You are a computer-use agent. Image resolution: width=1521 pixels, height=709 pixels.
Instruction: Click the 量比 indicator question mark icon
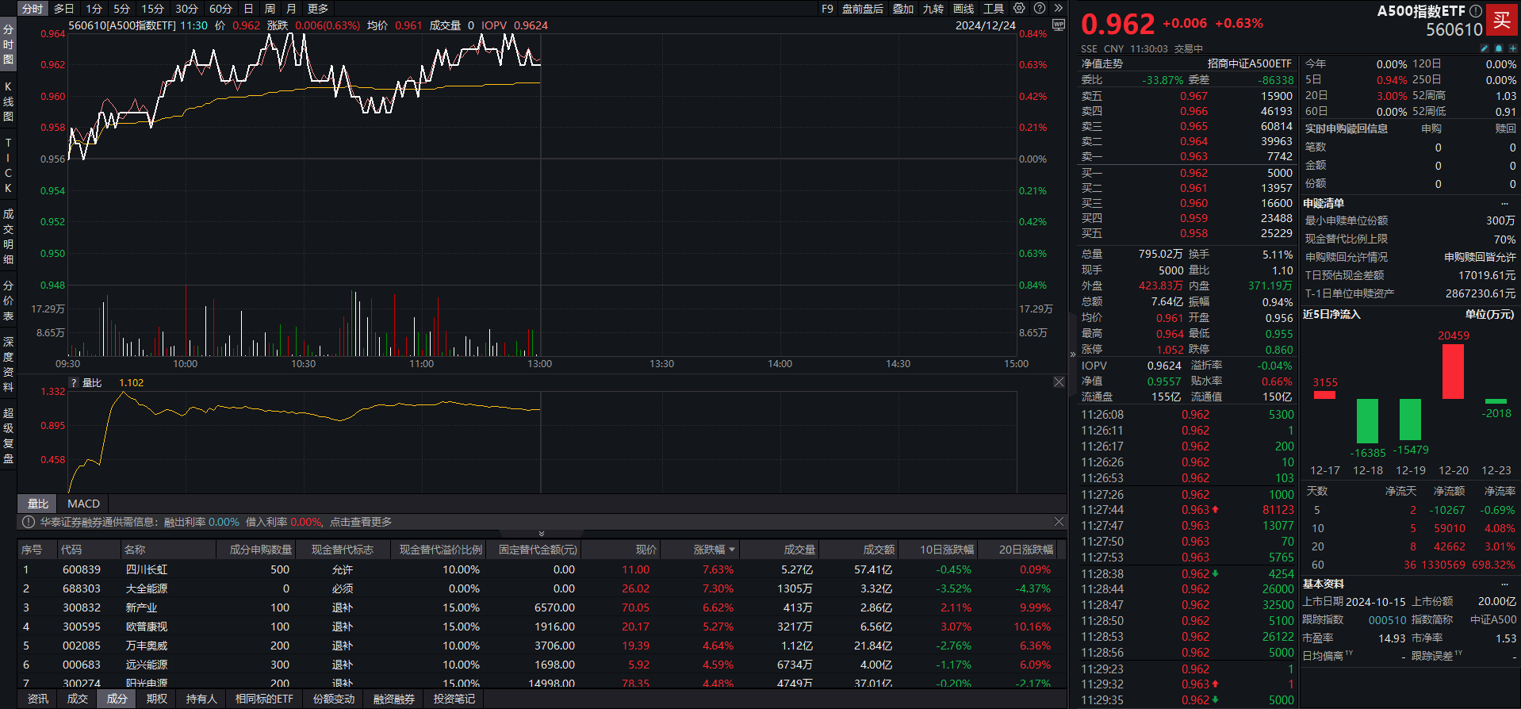tap(74, 383)
